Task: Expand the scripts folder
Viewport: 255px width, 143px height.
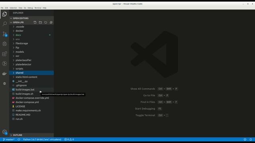Action: coord(31,69)
